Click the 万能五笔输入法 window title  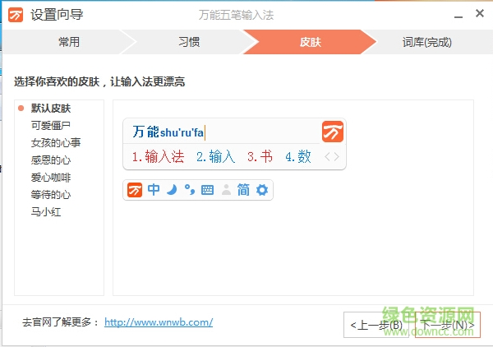click(236, 15)
